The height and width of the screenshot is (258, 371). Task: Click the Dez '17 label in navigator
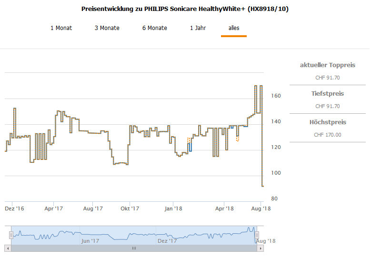(x=167, y=241)
